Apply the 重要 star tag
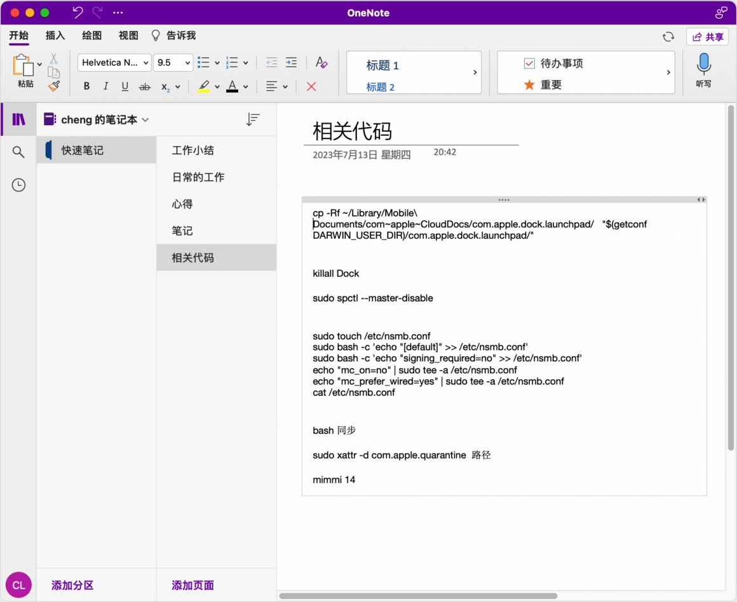The image size is (737, 602). 543,85
